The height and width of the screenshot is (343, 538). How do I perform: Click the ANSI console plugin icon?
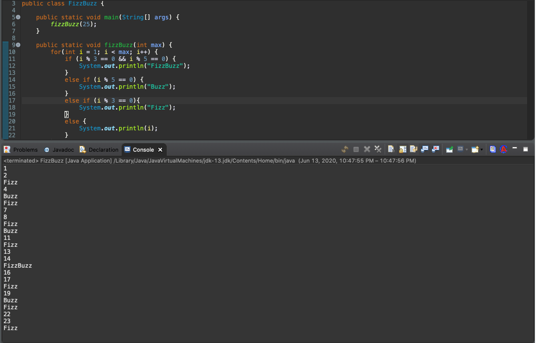coord(503,149)
